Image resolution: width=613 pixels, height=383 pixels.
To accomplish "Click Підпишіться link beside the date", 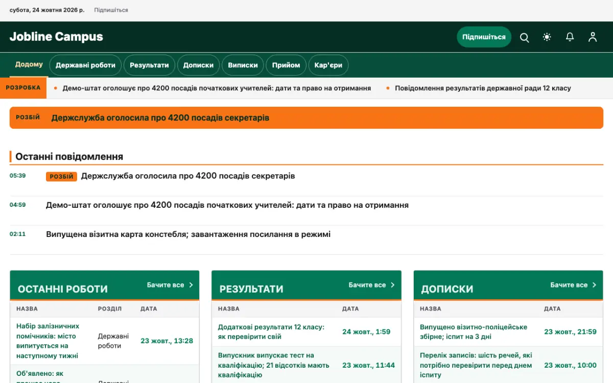I will point(111,10).
